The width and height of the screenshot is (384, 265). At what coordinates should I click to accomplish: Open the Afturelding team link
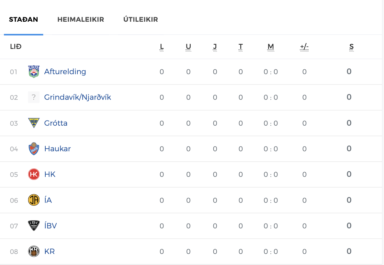click(65, 72)
